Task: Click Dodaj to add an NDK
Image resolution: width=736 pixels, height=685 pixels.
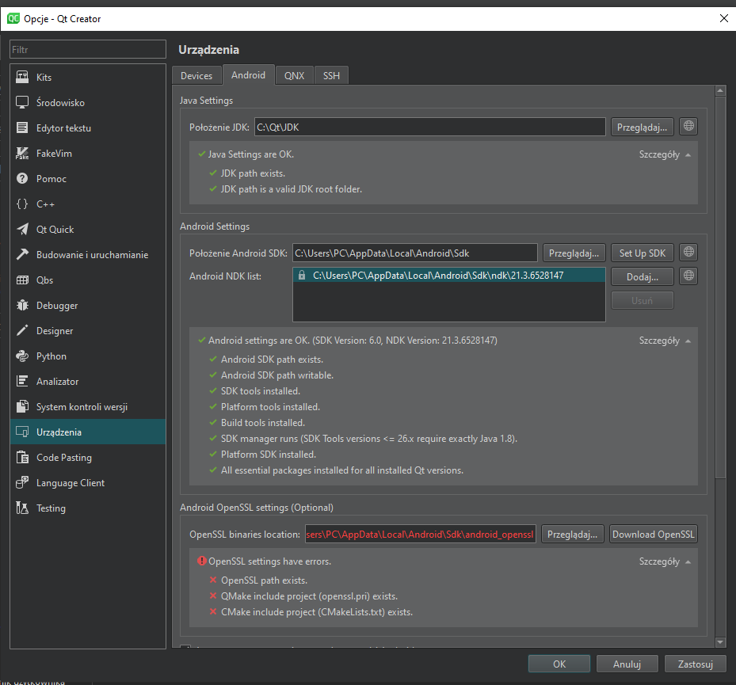Action: point(643,277)
